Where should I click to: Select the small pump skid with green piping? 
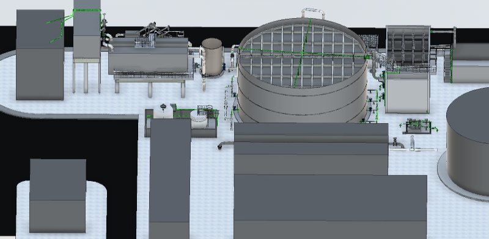click(x=418, y=126)
